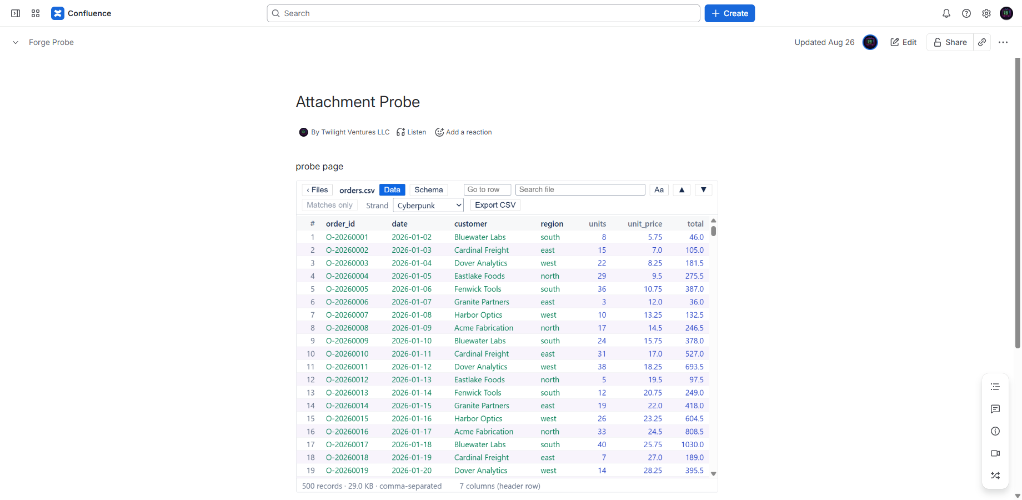Focus the top Confluence Search bar
The height and width of the screenshot is (500, 1022).
click(x=483, y=13)
